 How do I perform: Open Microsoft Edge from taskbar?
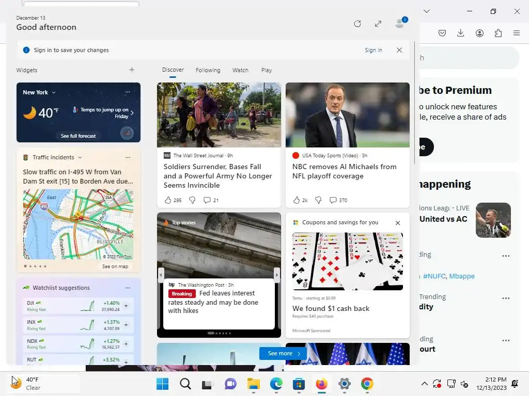tap(276, 384)
